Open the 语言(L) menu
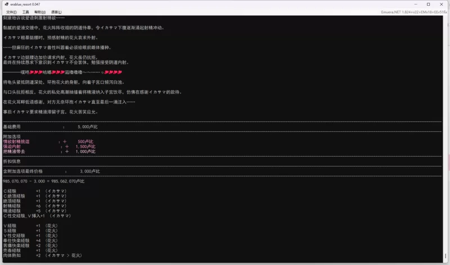Screen dimensions: 450x265 point(56,12)
